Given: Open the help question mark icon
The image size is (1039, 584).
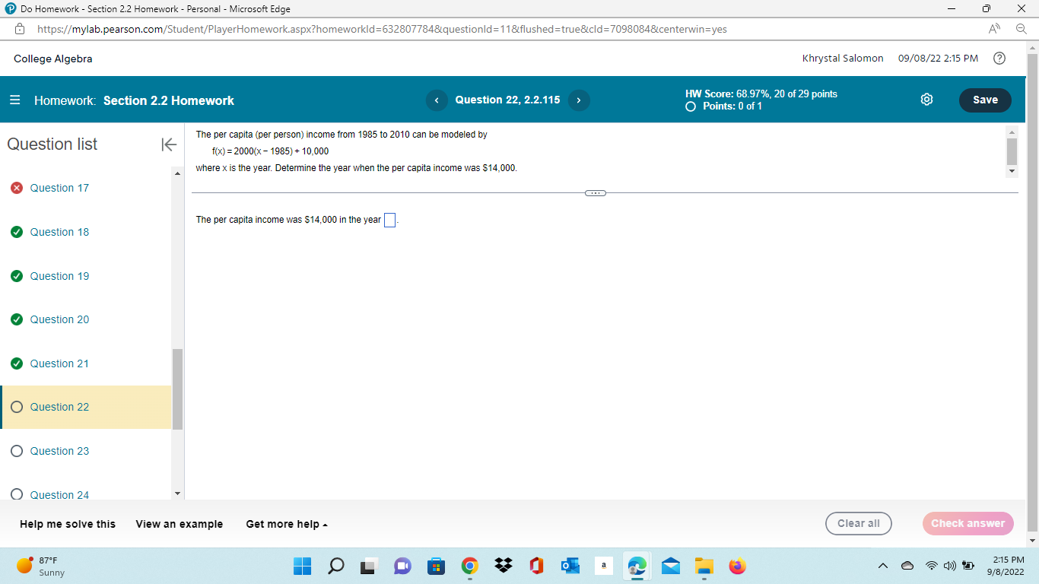Looking at the screenshot, I should pyautogui.click(x=999, y=58).
